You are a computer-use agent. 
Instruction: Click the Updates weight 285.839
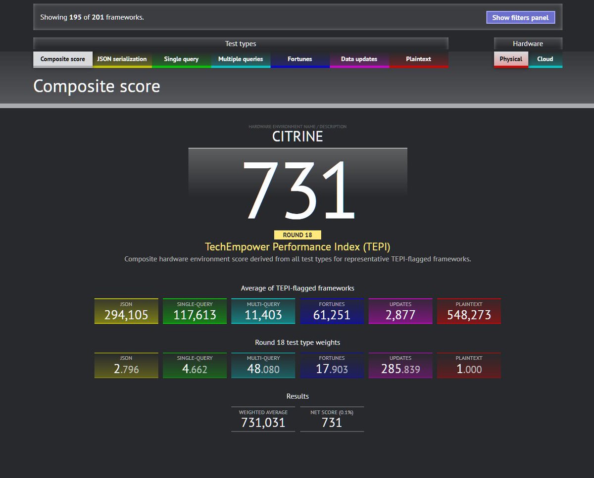click(x=400, y=369)
